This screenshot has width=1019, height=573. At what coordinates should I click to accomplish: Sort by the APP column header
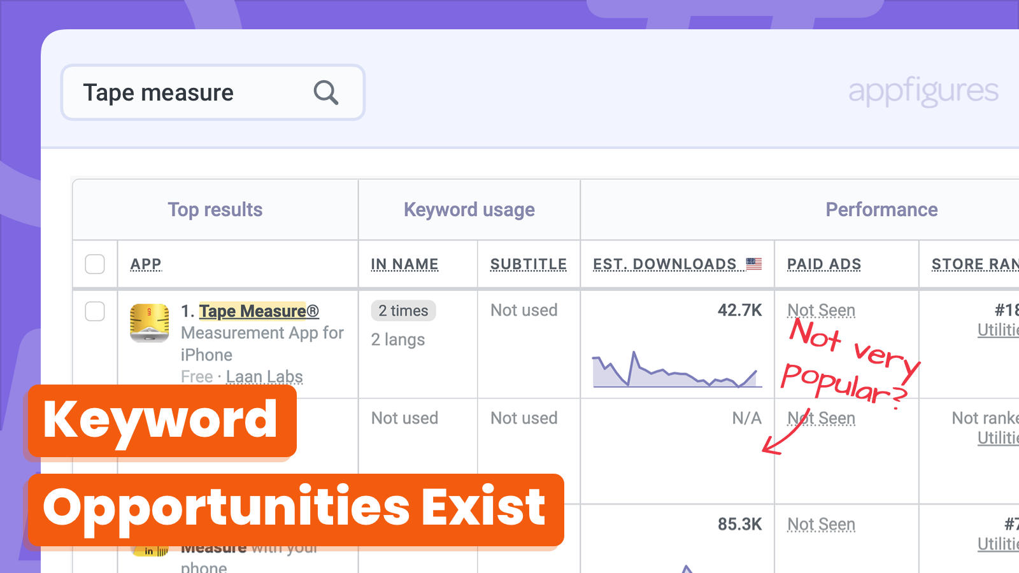click(146, 264)
